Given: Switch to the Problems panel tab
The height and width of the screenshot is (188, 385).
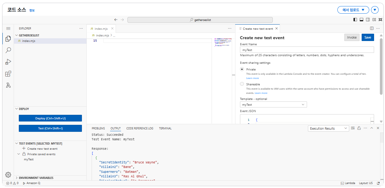Looking at the screenshot, I should (98, 128).
